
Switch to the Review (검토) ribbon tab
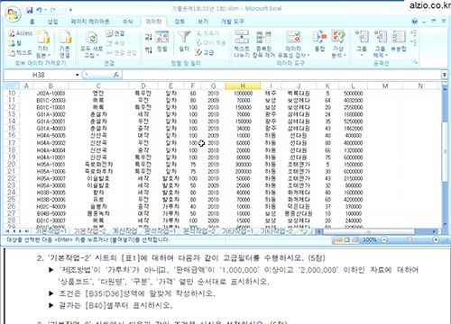(179, 22)
